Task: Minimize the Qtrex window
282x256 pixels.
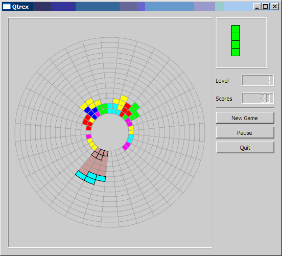Action: click(x=257, y=7)
